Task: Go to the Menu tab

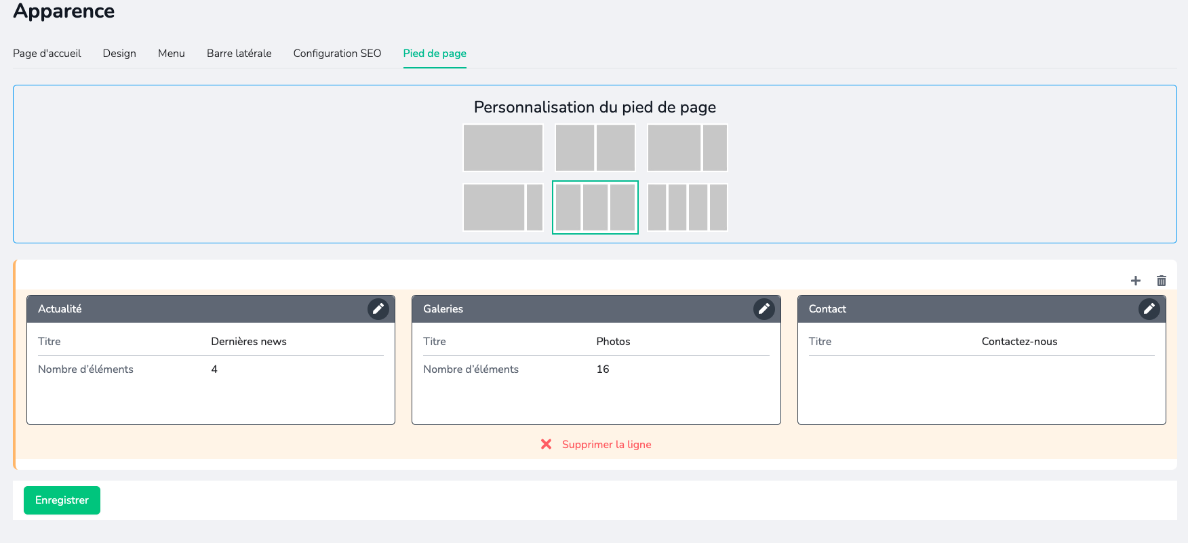Action: pos(172,54)
